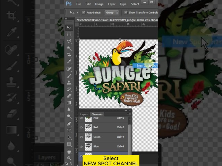The height and width of the screenshot is (166, 222).
Task: Switch to the Channels tab
Action: point(97,114)
